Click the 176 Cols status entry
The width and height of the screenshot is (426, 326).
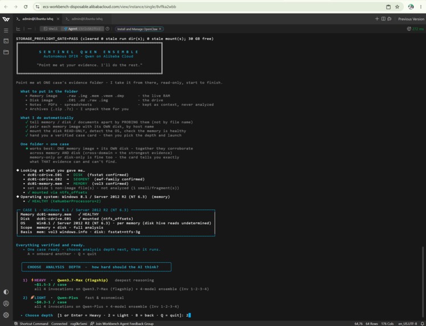tap(388, 324)
